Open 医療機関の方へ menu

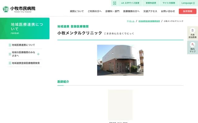131,11
